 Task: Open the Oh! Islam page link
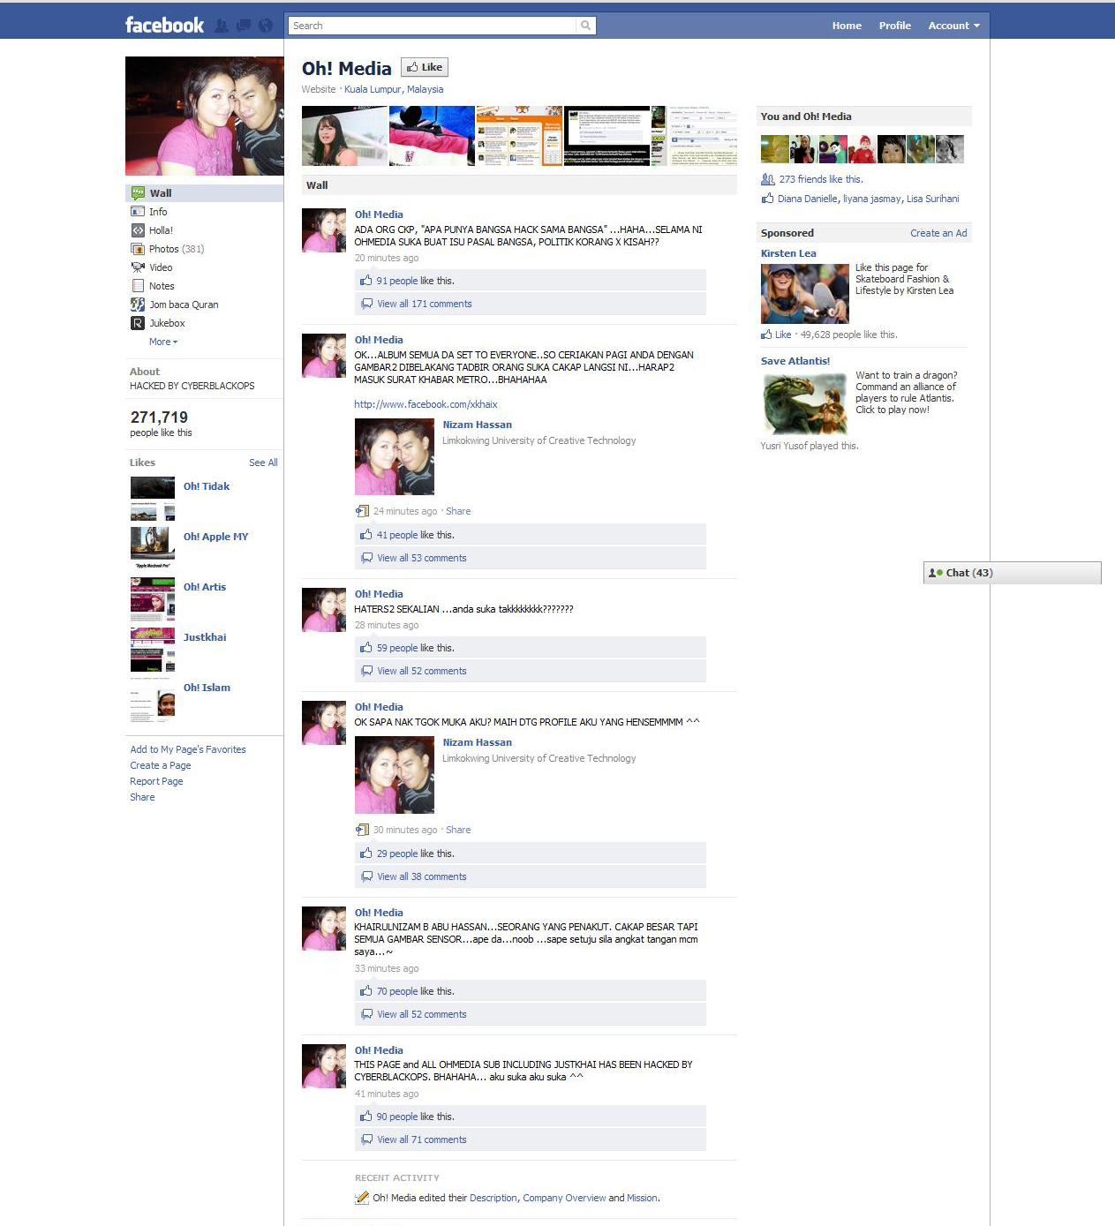[207, 688]
